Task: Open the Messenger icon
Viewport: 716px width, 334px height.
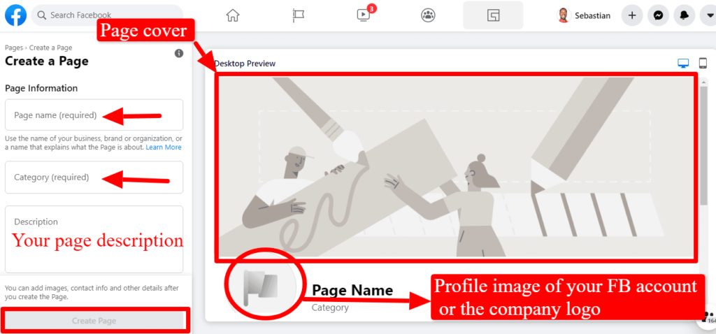Action: [x=658, y=15]
